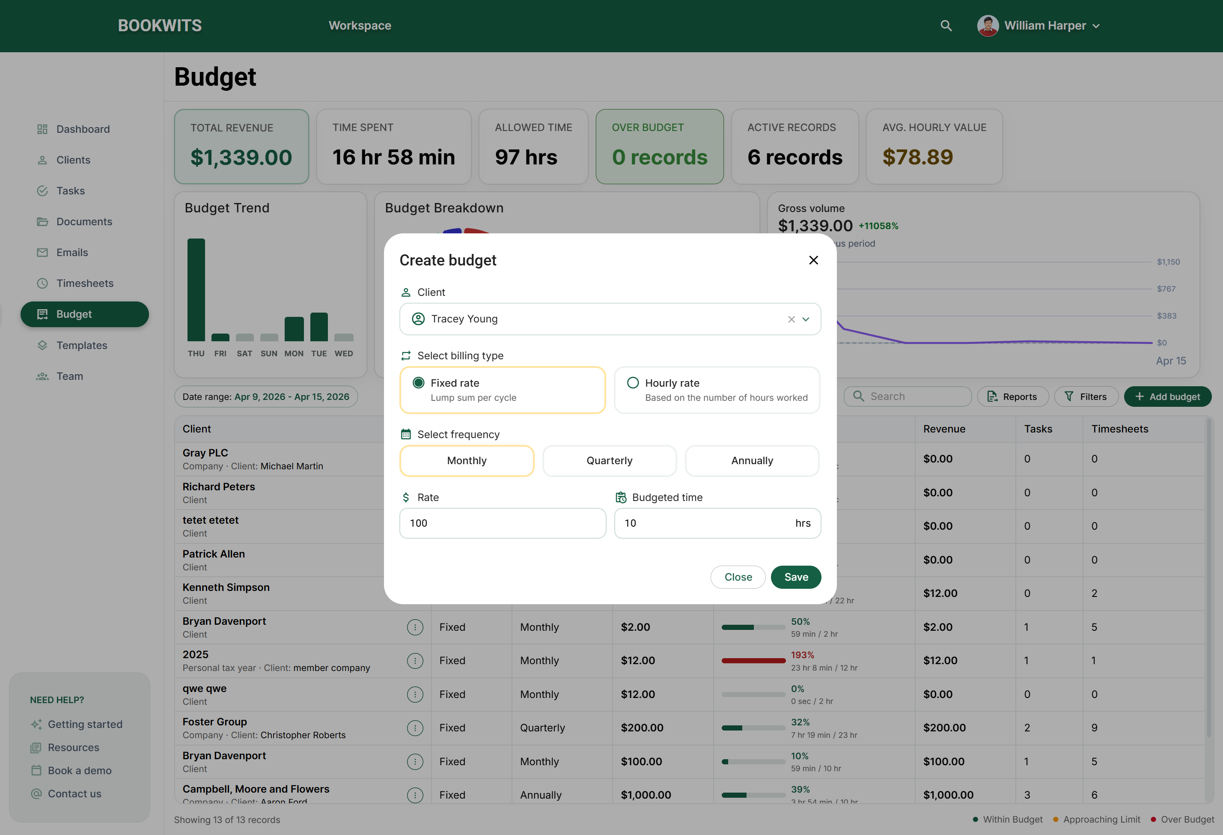Clear the selected client Tracey Young
Screen dimensions: 1223x835
click(x=791, y=319)
